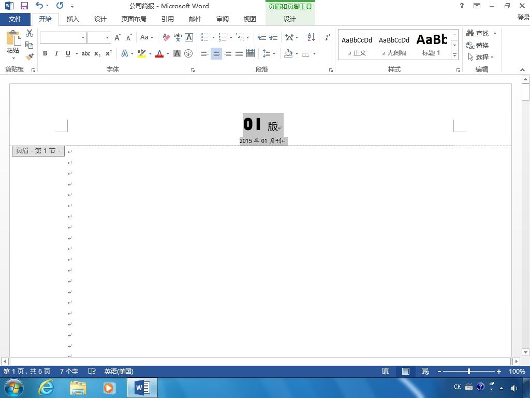Click the 页眉 - 第 1 节 - label
Image resolution: width=530 pixels, height=398 pixels.
click(38, 151)
